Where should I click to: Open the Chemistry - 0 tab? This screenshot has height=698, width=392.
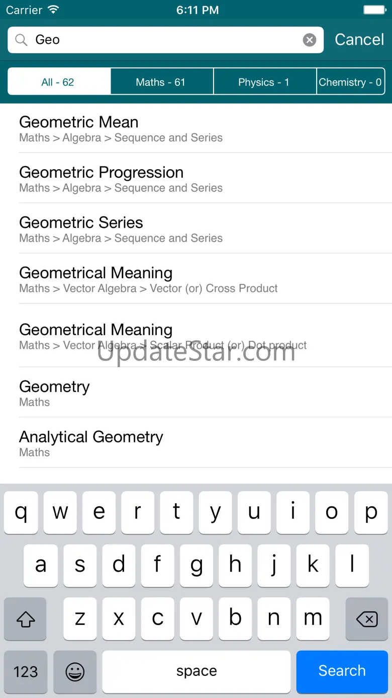coord(350,82)
